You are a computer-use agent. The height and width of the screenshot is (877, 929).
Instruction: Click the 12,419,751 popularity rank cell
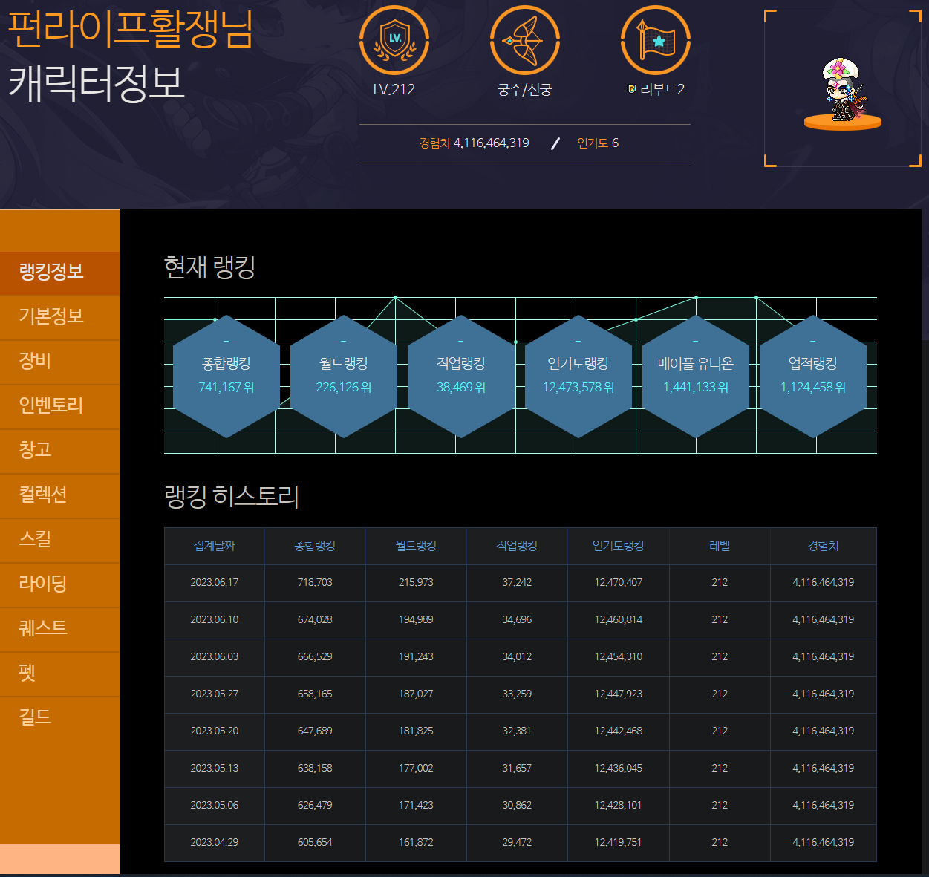[618, 843]
